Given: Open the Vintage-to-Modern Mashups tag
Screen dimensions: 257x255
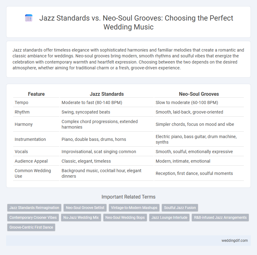Looking at the screenshot, I should (134, 208).
